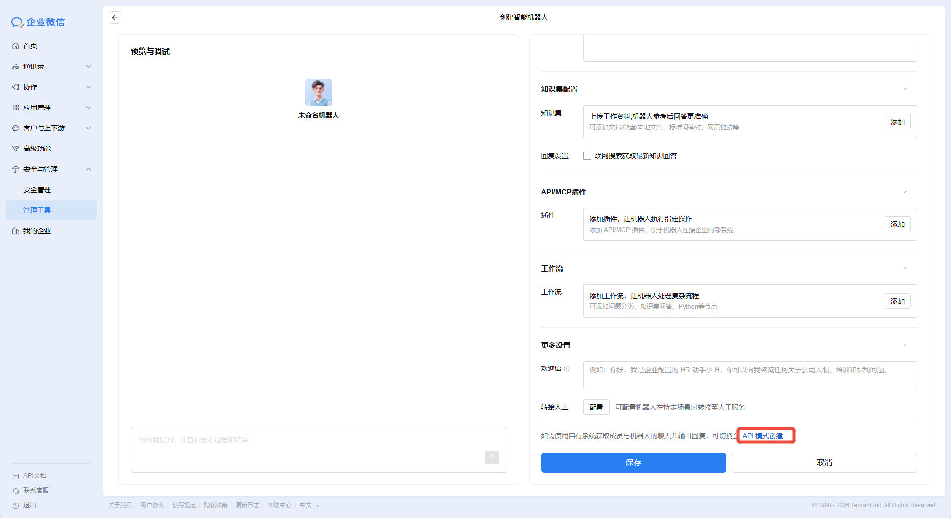951x518 pixels.
Task: Click the back arrow icon
Action: [115, 18]
